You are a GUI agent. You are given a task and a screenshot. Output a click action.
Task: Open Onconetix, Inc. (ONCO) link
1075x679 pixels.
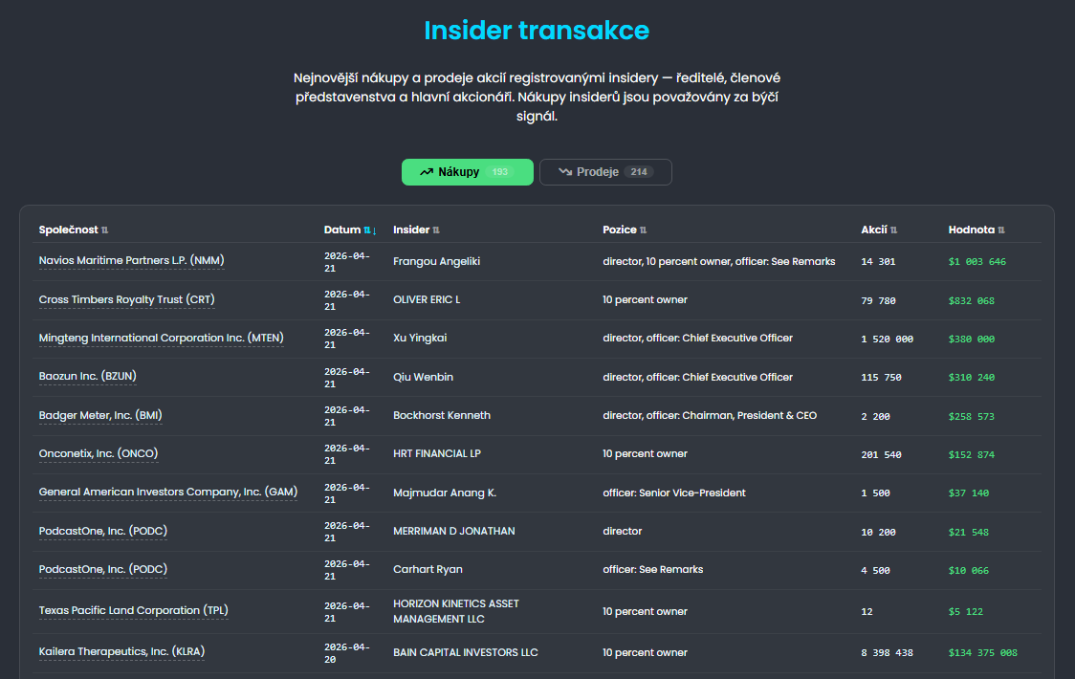(x=99, y=454)
